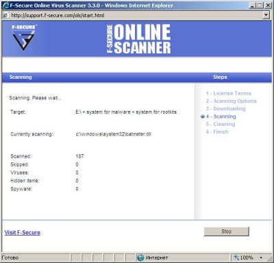Expand the address bar dropdown arrow
This screenshot has width=274, height=263.
coord(266,15)
